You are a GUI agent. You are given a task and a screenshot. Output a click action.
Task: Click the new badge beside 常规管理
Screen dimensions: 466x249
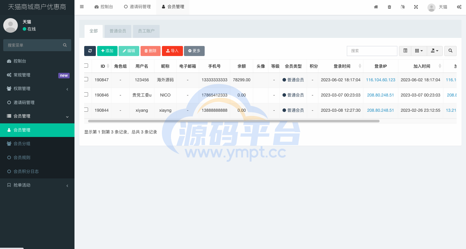[x=64, y=75]
